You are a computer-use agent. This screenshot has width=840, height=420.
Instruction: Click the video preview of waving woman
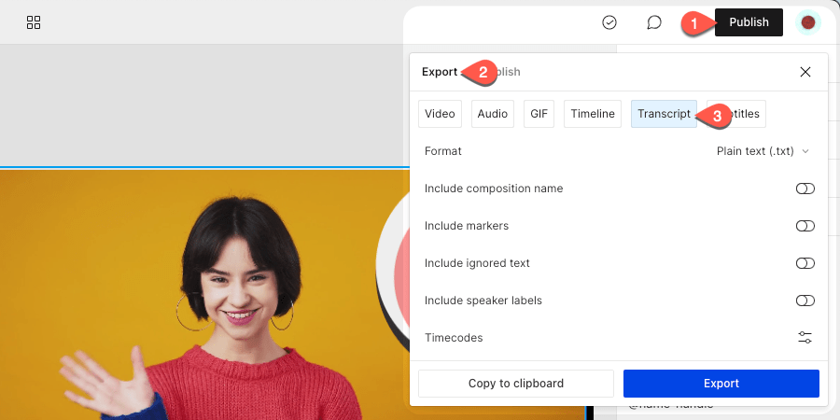click(203, 295)
